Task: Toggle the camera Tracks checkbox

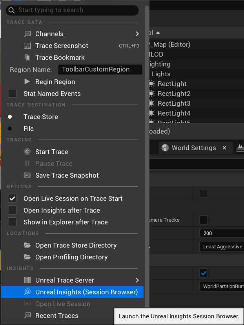Action: [x=204, y=220]
